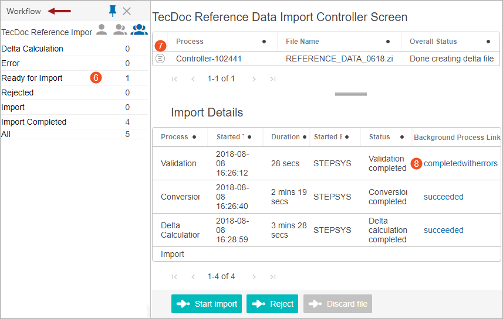This screenshot has width=503, height=319.
Task: Select Delta Calculation workflow state
Action: 75,49
